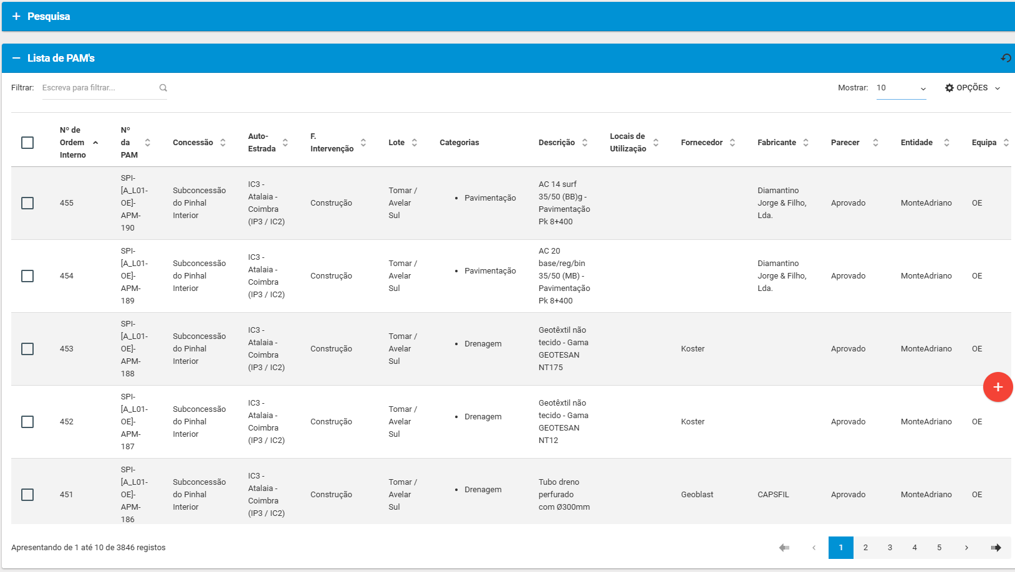1015x572 pixels.
Task: Click the red add new PAM button
Action: pyautogui.click(x=998, y=387)
